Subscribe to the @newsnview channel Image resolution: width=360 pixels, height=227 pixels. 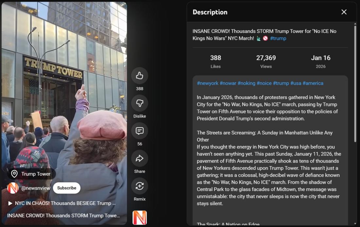66,188
